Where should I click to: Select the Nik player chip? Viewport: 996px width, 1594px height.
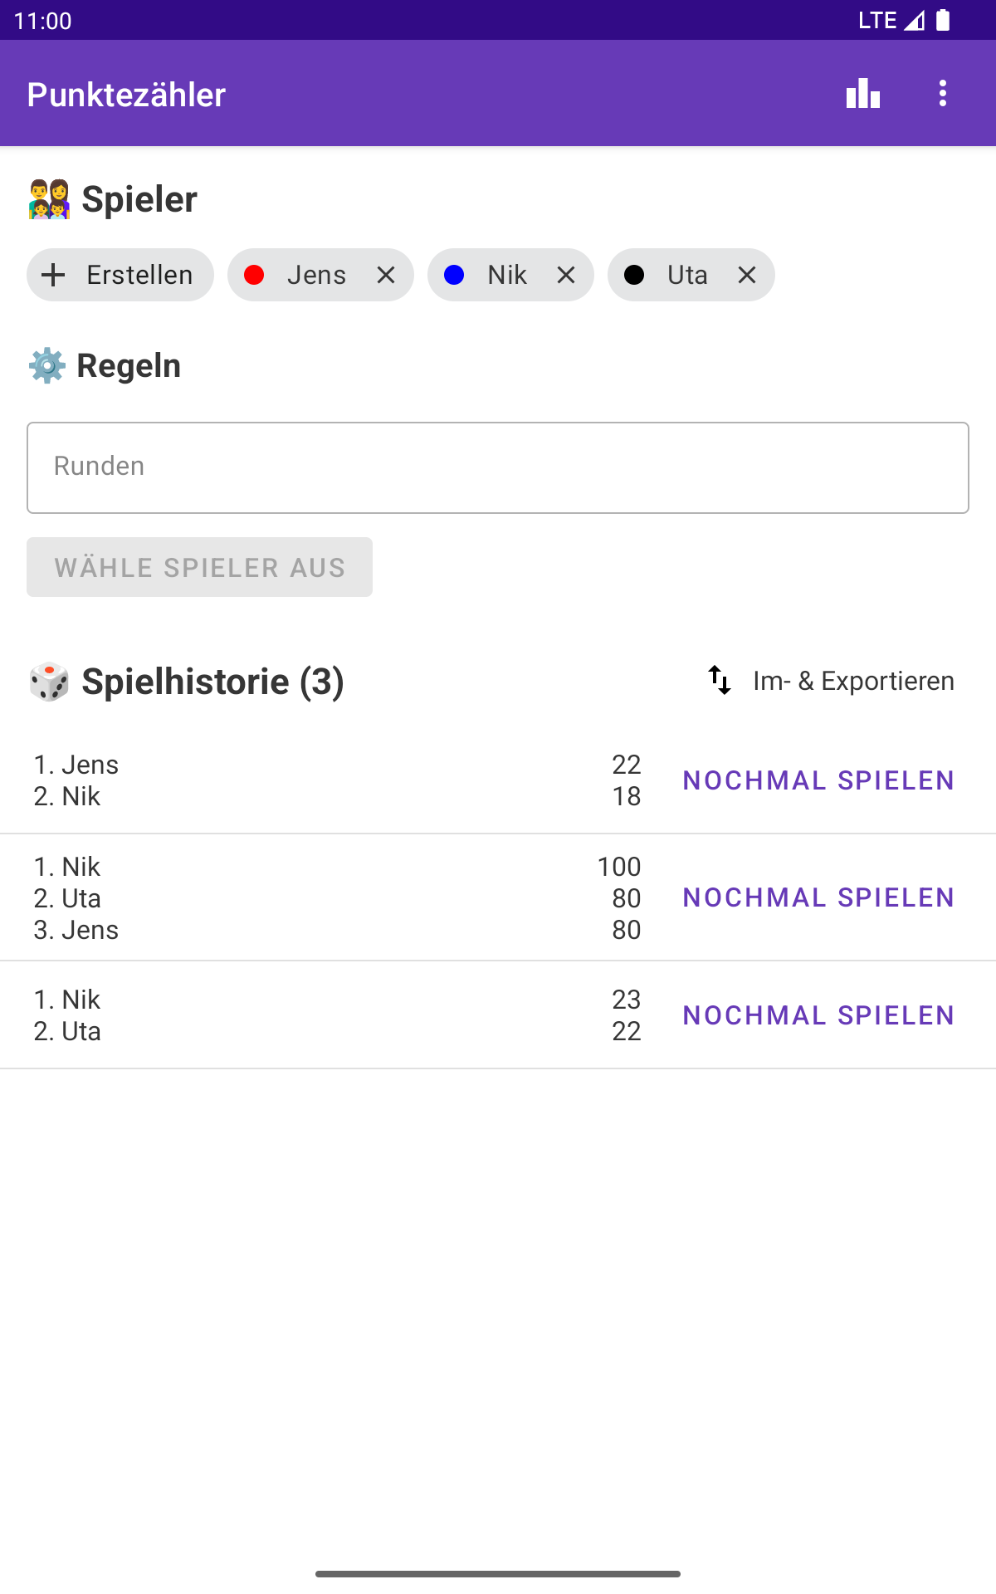pos(510,275)
